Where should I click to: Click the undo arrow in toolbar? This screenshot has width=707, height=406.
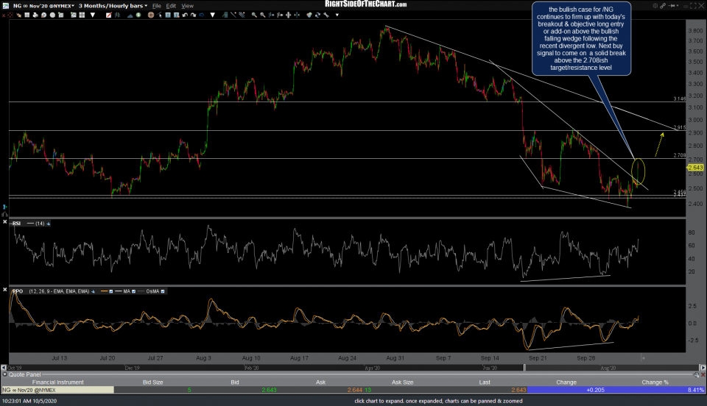point(185,15)
